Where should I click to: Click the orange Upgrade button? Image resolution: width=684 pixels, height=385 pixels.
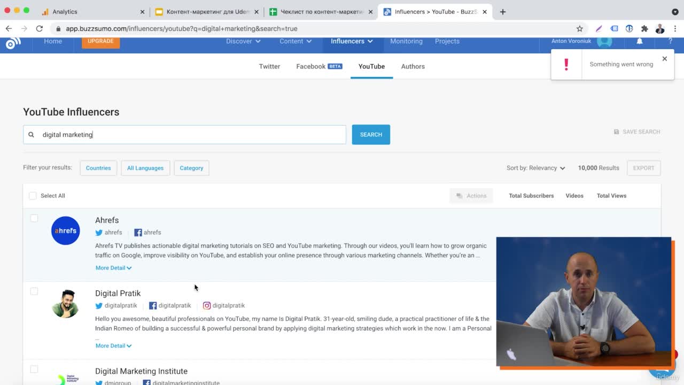(100, 42)
